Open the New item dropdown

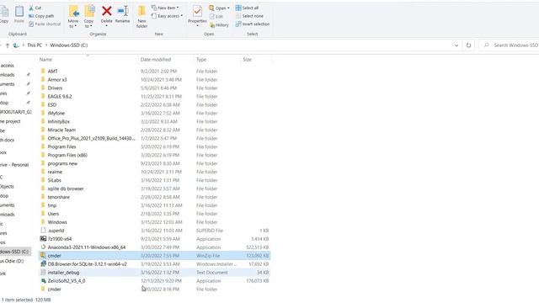pyautogui.click(x=165, y=8)
